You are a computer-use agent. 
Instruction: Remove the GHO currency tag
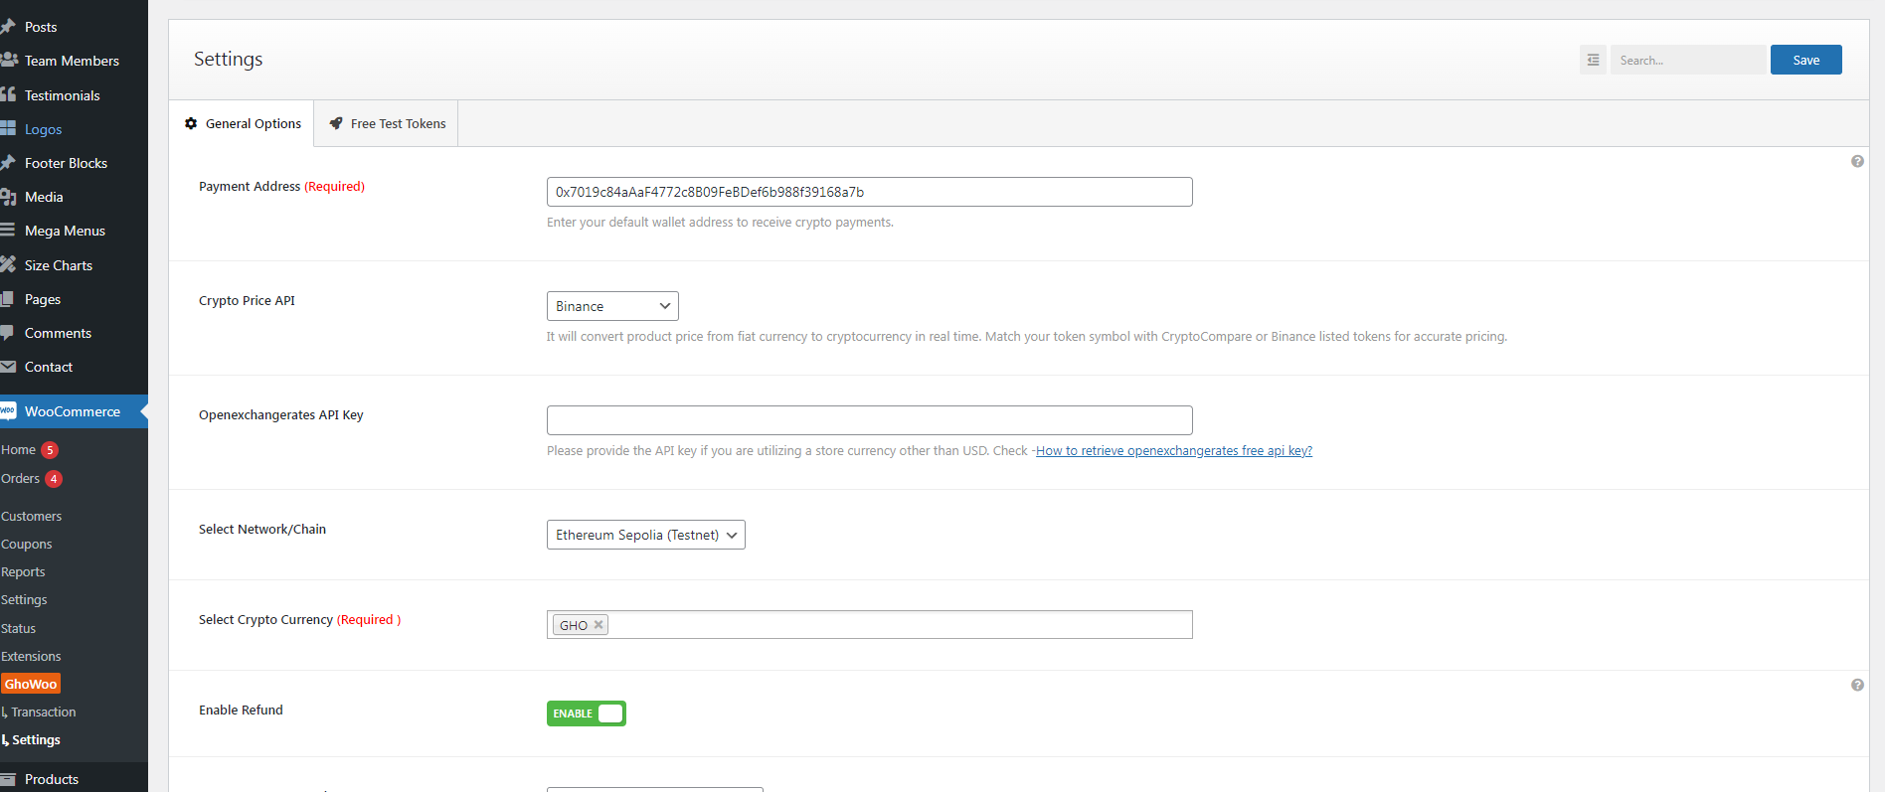point(599,625)
